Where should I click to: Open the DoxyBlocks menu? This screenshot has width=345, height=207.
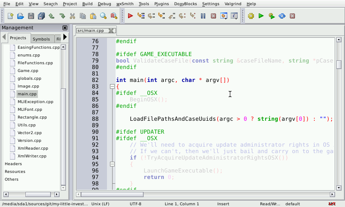click(185, 4)
